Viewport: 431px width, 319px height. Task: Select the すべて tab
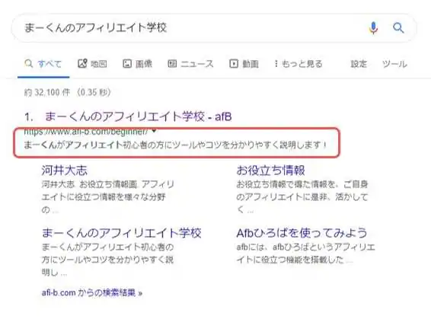[x=43, y=64]
